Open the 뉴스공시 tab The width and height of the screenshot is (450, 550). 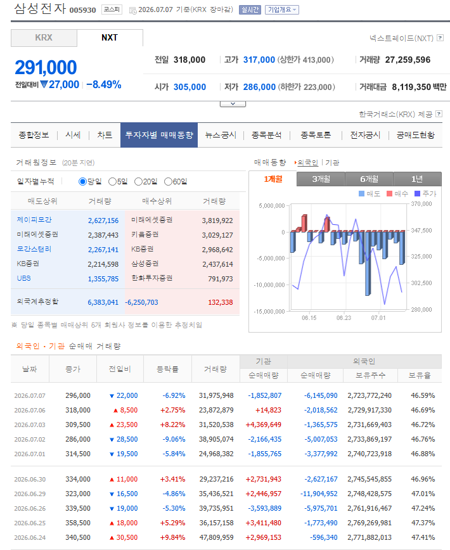coord(221,136)
